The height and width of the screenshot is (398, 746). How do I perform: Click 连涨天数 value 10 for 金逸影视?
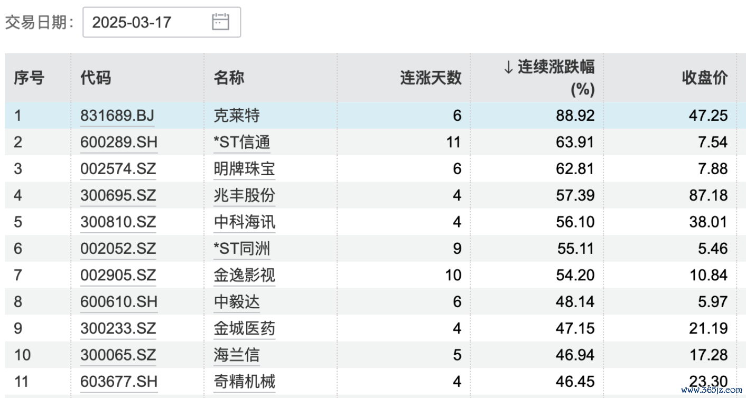tap(453, 275)
